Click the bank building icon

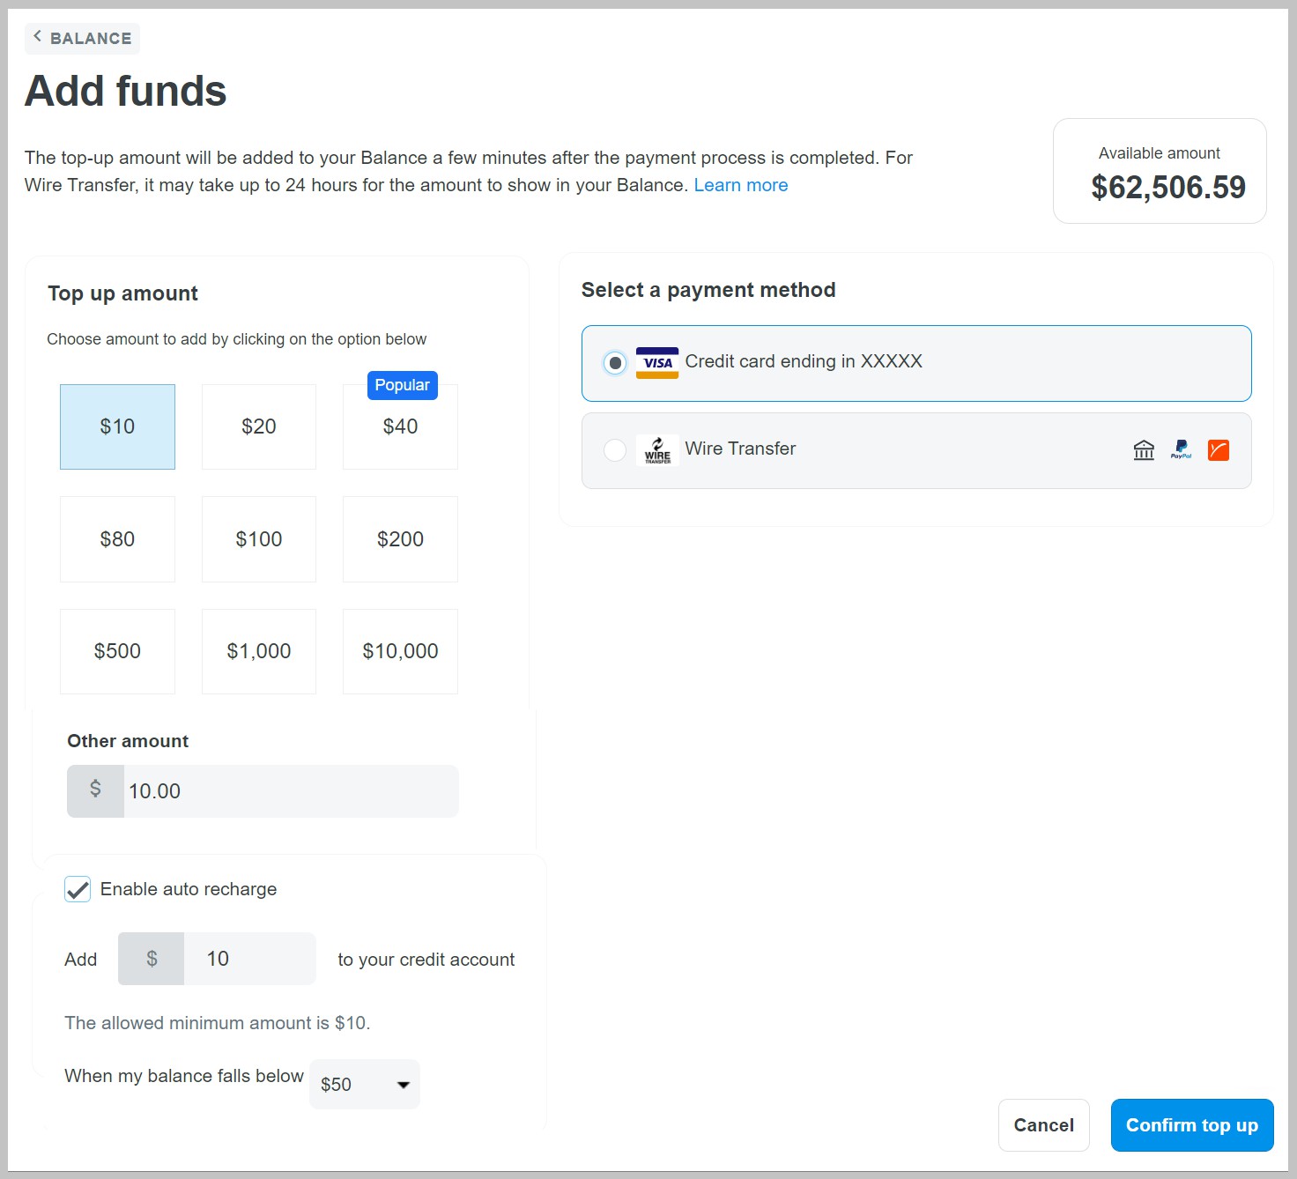[1144, 450]
